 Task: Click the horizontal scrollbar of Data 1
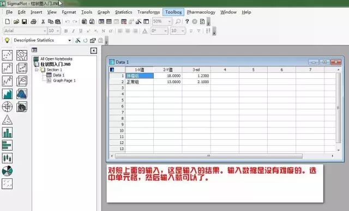(208, 156)
